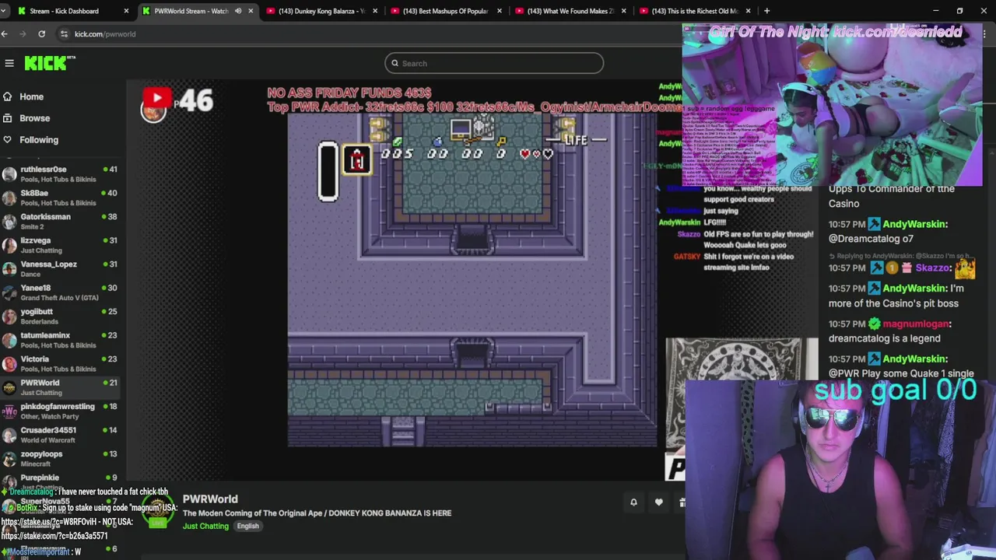Open Vanessa_Lopez channel in sidebar

[x=62, y=269]
